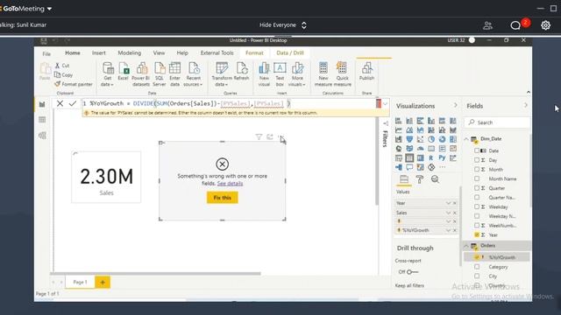561x315 pixels.
Task: Open Power BI datasets
Action: point(141,74)
